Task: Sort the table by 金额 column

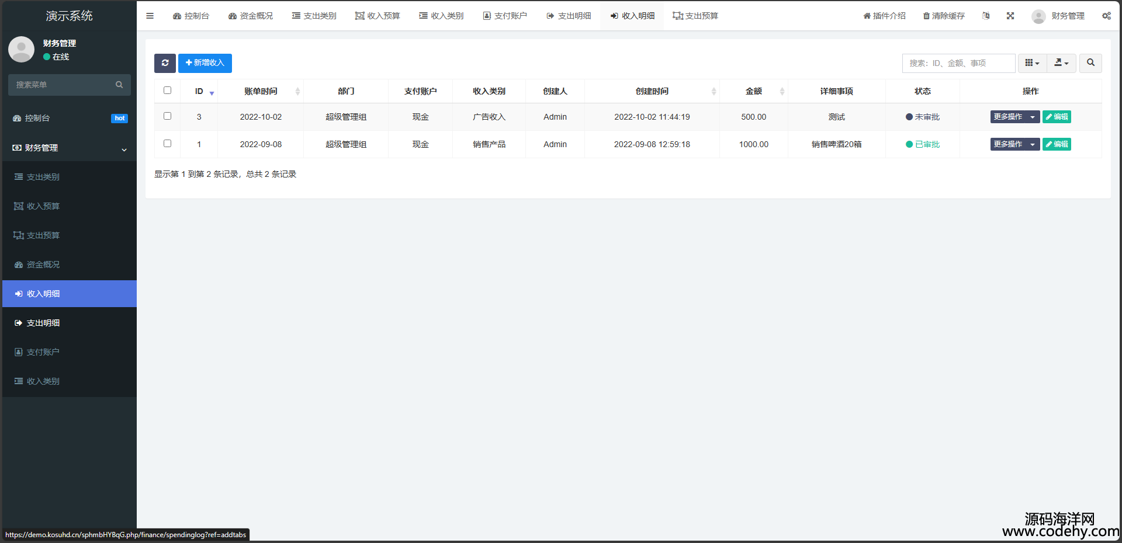Action: [x=754, y=91]
